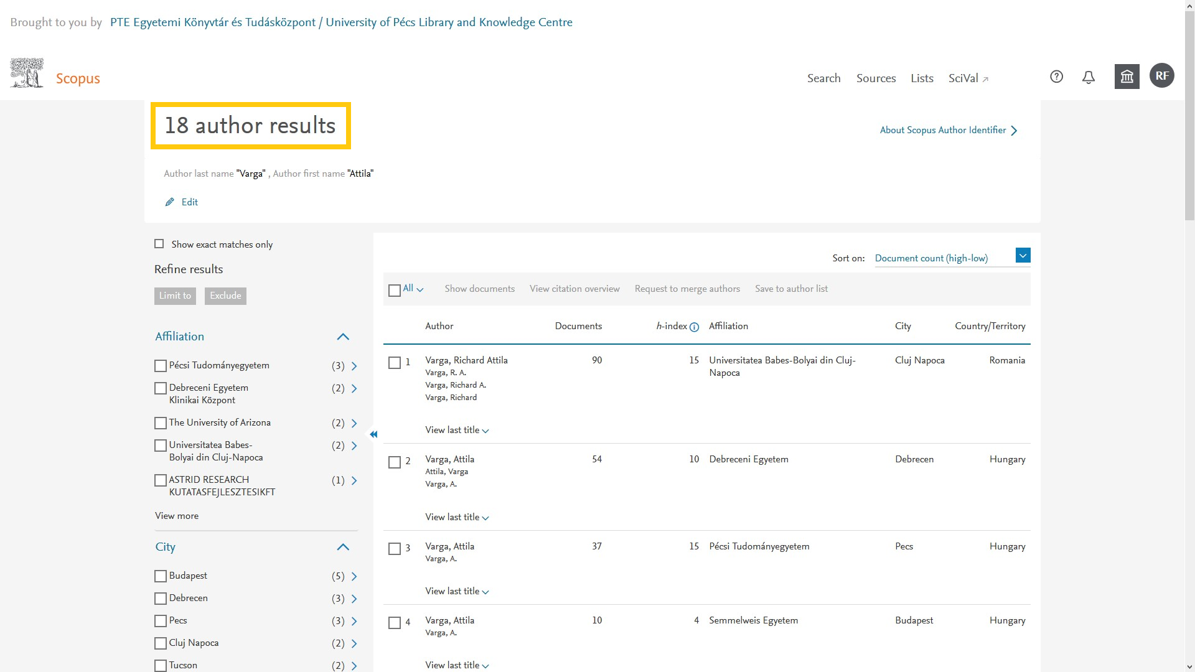
Task: Open the RF user profile avatar
Action: (x=1161, y=76)
